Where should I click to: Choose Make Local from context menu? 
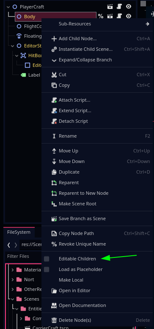point(71,280)
